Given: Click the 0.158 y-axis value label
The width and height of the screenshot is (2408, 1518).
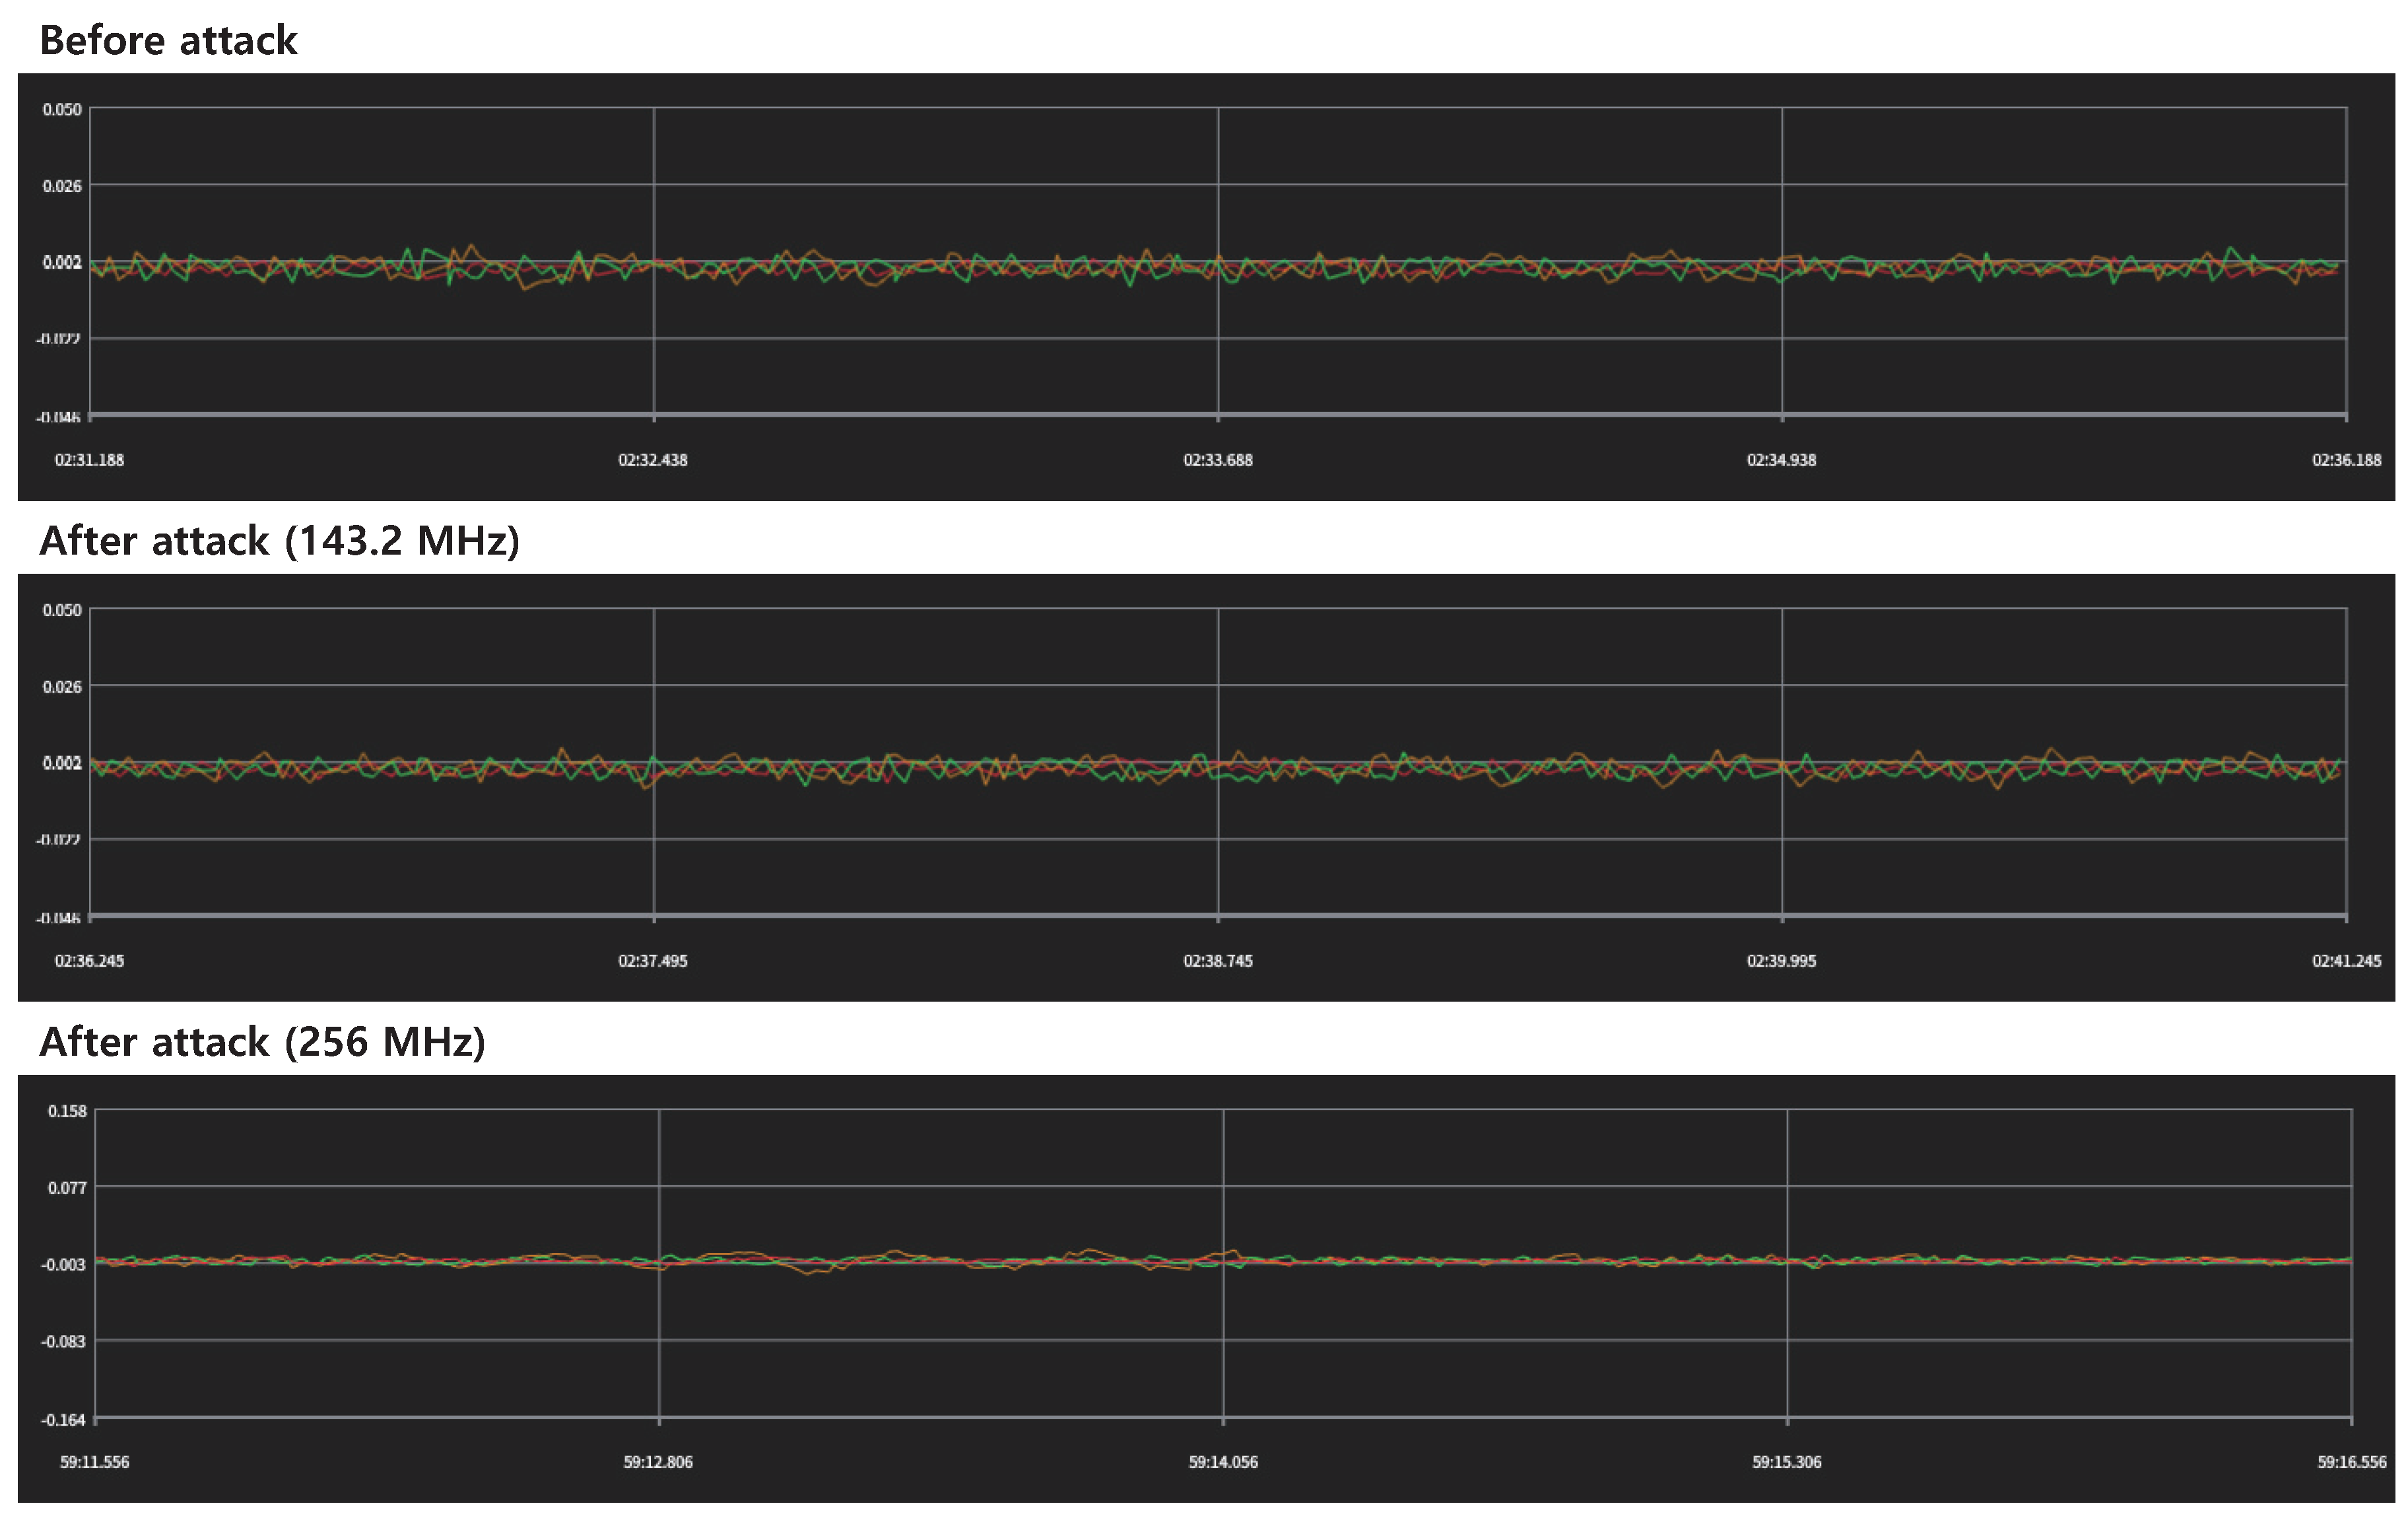Looking at the screenshot, I should [67, 1111].
